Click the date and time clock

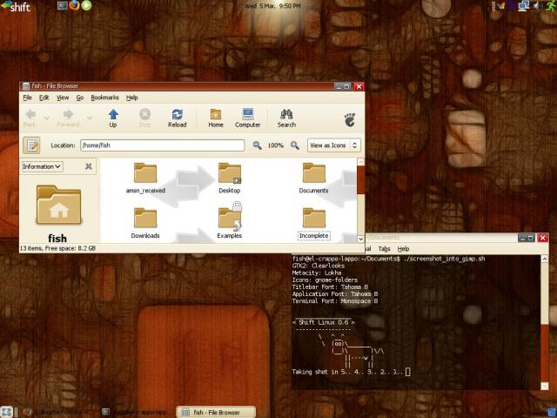click(x=272, y=6)
